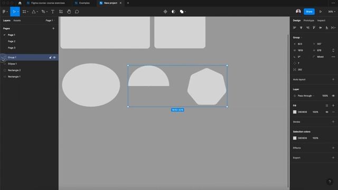
Task: Open the Resources tool
Action: (61, 12)
